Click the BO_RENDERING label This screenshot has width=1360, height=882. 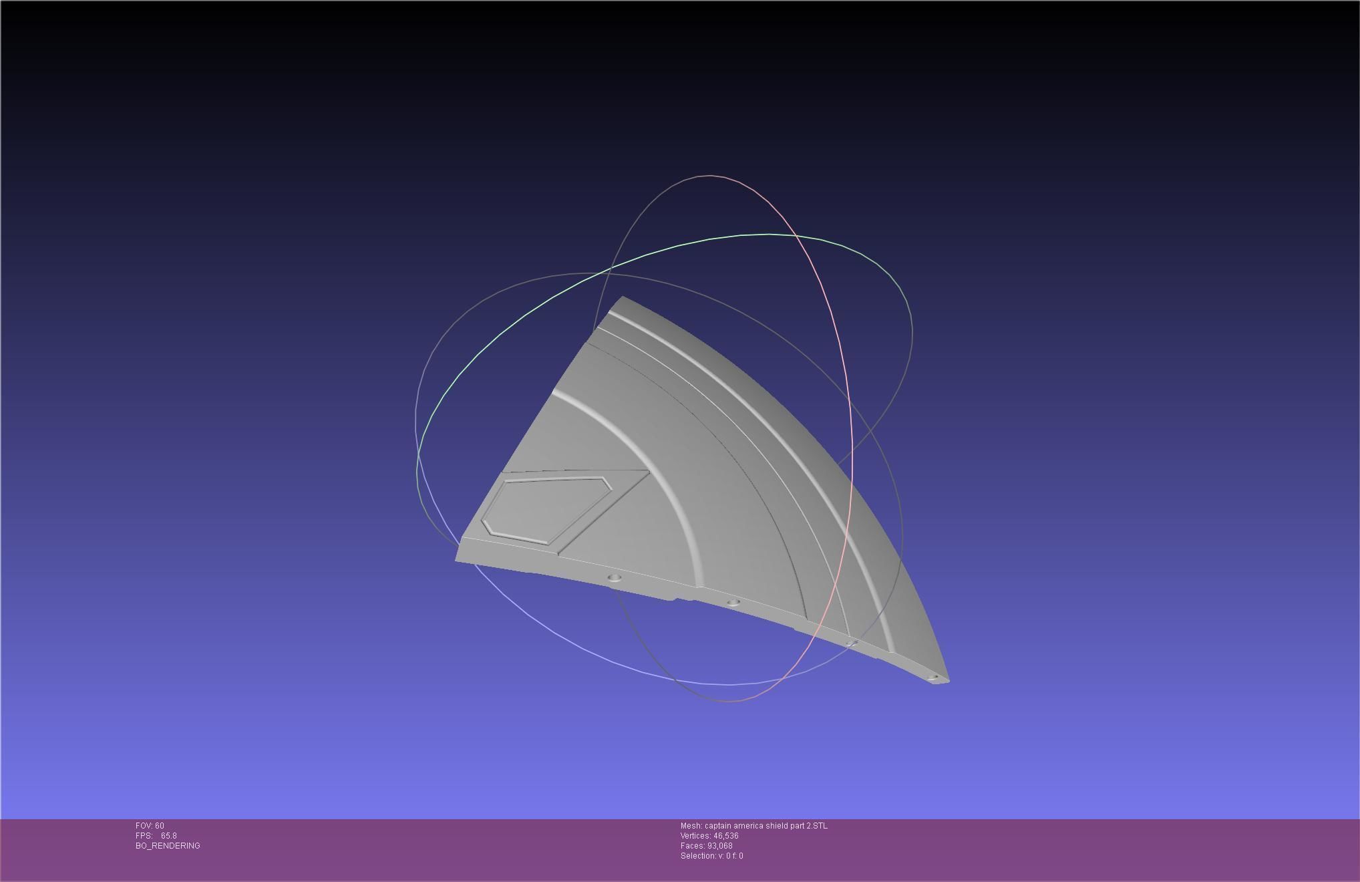click(x=168, y=846)
